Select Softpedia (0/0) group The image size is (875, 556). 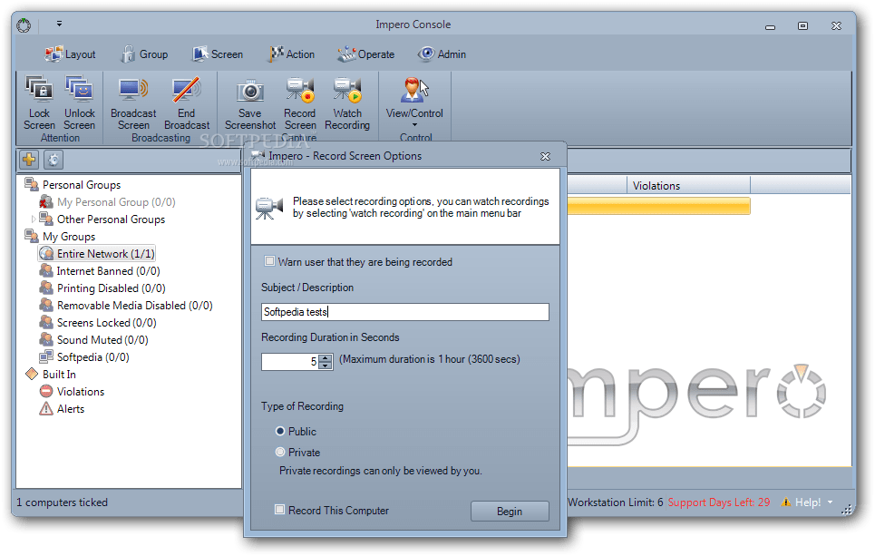point(93,356)
